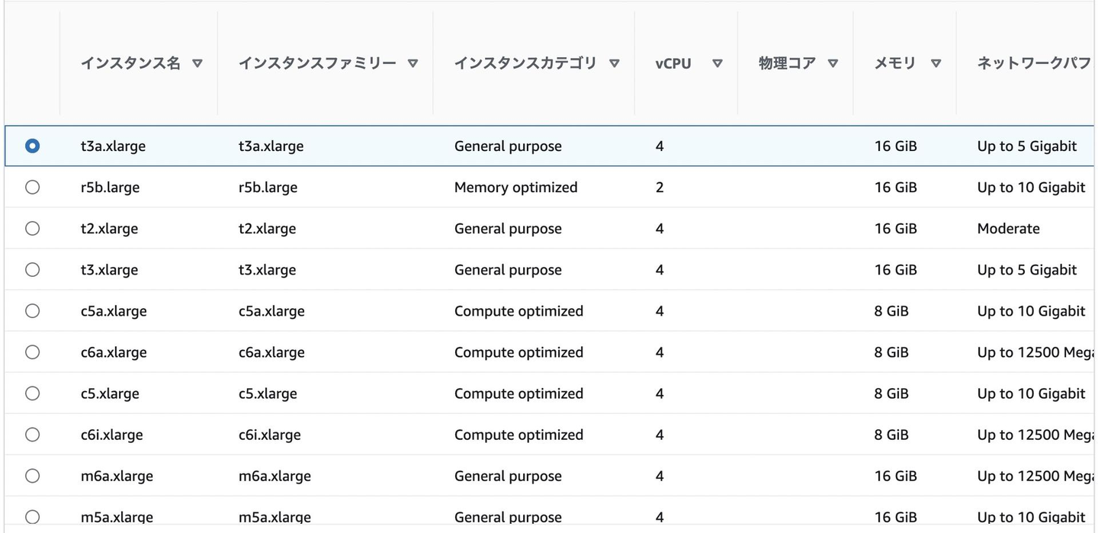Click the t3.xlarge instance name cell

pos(109,270)
